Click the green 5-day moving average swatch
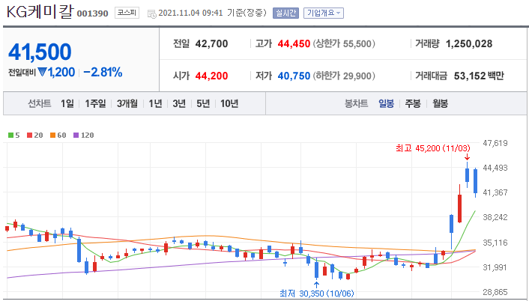The width and height of the screenshot is (529, 301). 10,136
